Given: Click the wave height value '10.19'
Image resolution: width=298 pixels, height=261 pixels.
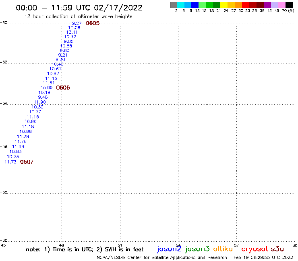Looking at the screenshot, I should [x=44, y=92].
